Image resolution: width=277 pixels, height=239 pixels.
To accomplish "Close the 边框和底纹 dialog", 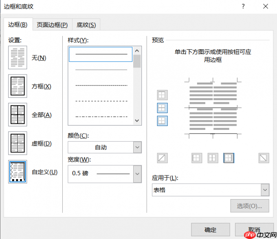I will coord(266,7).
